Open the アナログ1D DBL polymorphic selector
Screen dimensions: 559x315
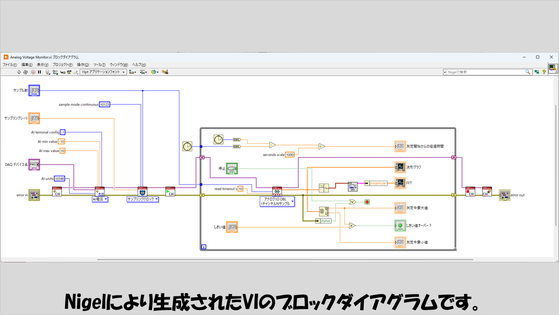[277, 202]
